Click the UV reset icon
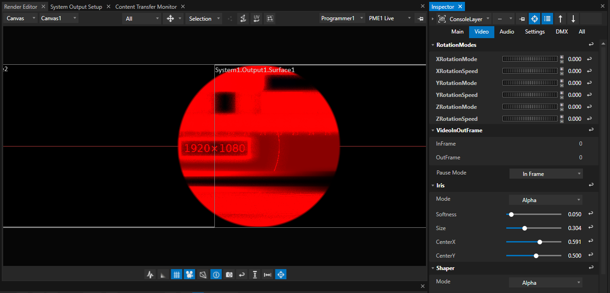The width and height of the screenshot is (610, 293). (x=256, y=18)
